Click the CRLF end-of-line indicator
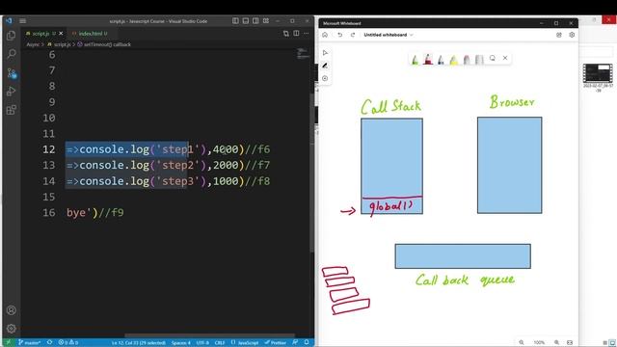Image resolution: width=617 pixels, height=347 pixels. (220, 343)
